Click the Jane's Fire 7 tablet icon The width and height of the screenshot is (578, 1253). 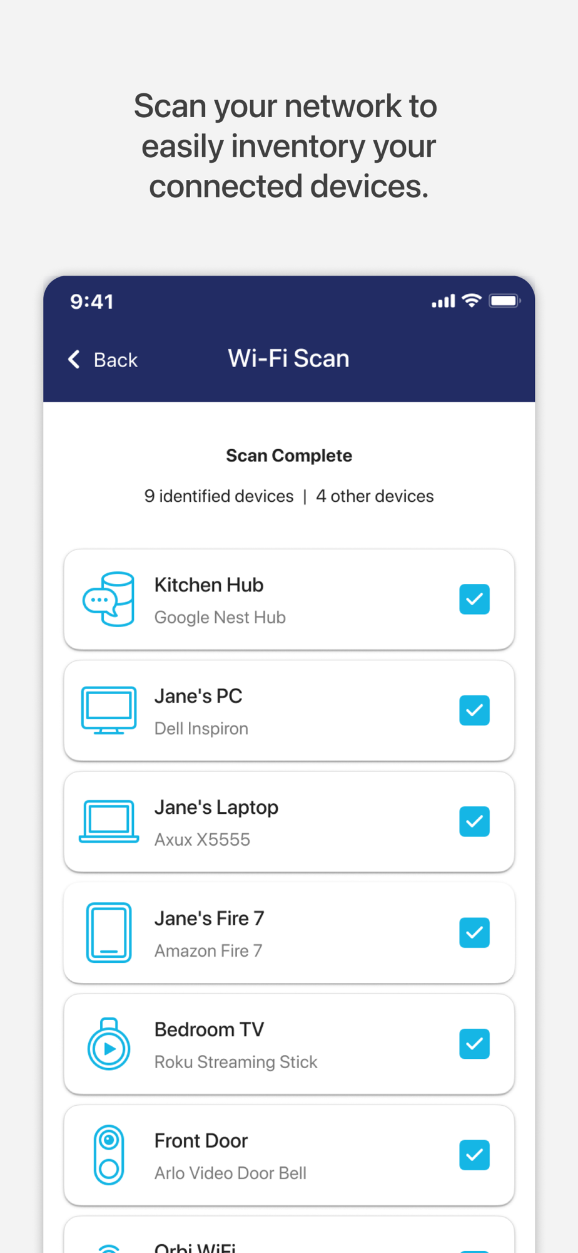coord(109,932)
